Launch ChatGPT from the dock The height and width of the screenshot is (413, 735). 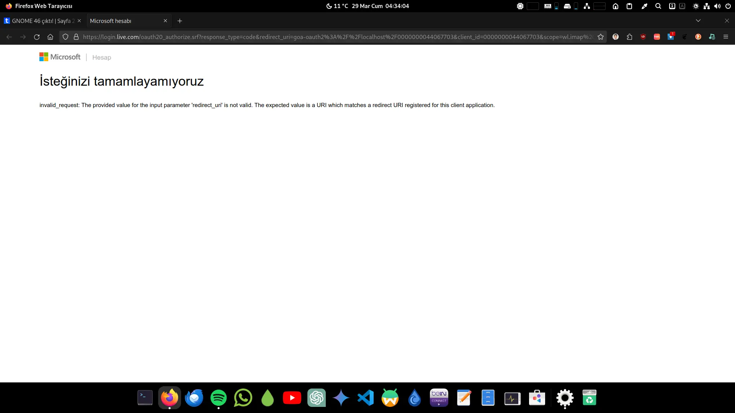317,398
